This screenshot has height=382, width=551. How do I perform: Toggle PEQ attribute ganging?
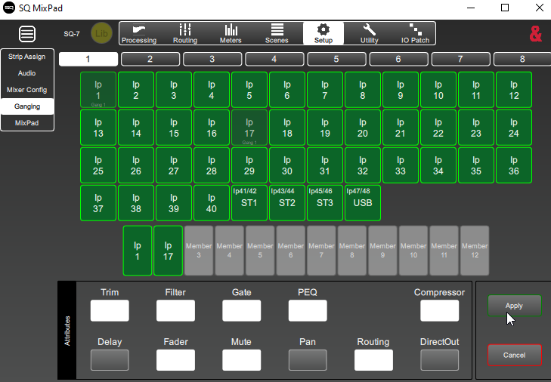click(x=308, y=310)
